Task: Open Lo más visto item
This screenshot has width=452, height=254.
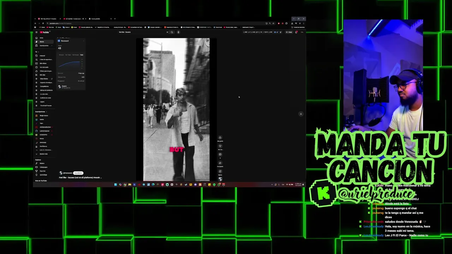Action: pos(44,94)
